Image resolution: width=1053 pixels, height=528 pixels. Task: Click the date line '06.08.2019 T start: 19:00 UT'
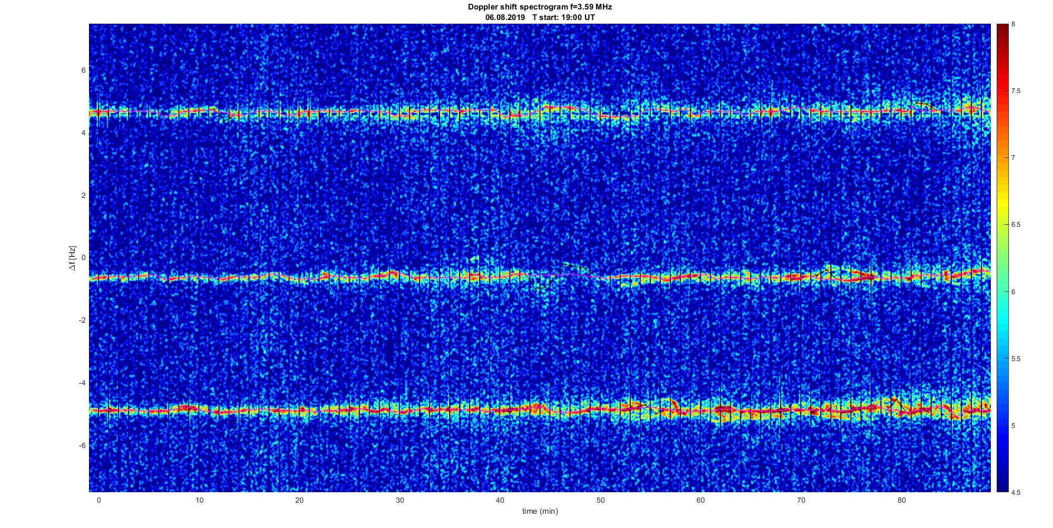click(x=540, y=17)
